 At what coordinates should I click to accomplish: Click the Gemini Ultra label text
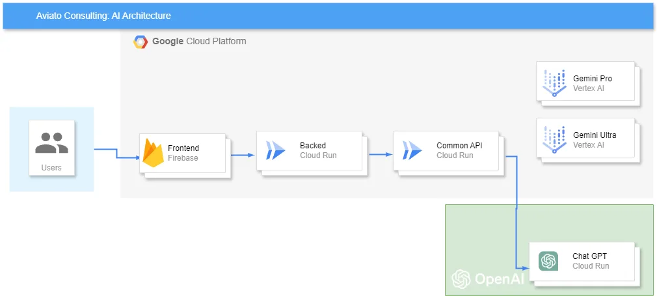click(x=595, y=135)
